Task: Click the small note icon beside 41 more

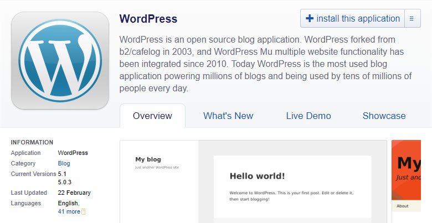Action: 83,212
